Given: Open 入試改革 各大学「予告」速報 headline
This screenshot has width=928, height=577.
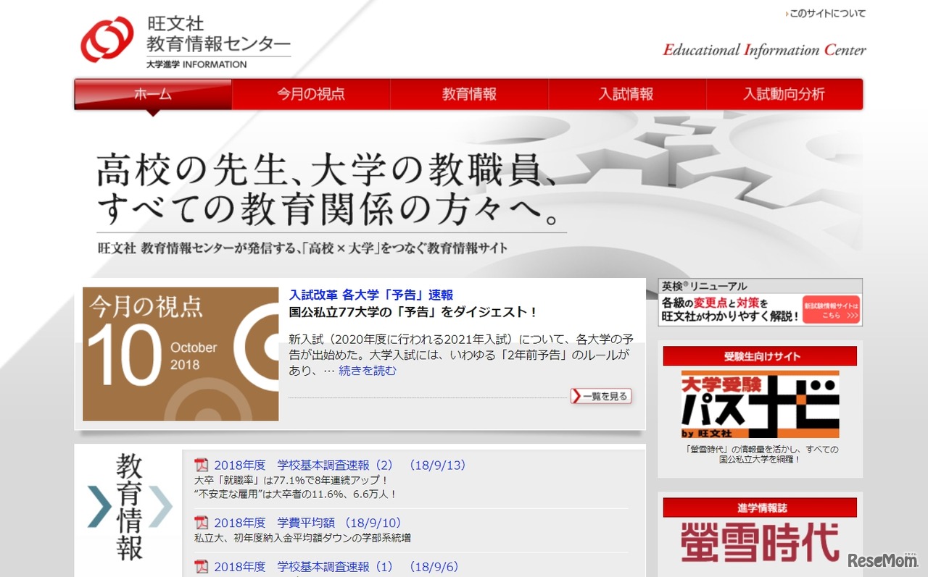Looking at the screenshot, I should coord(371,295).
